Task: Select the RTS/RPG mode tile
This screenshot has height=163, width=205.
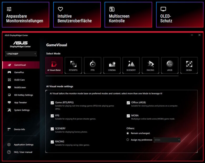Action: [x=73, y=65]
